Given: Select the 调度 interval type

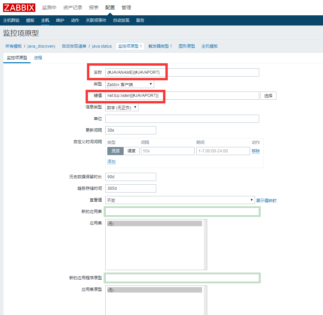Looking at the screenshot, I should [131, 151].
